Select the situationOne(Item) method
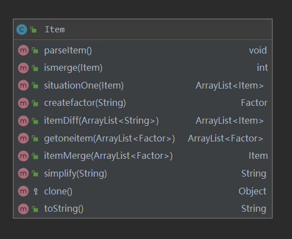 84,85
